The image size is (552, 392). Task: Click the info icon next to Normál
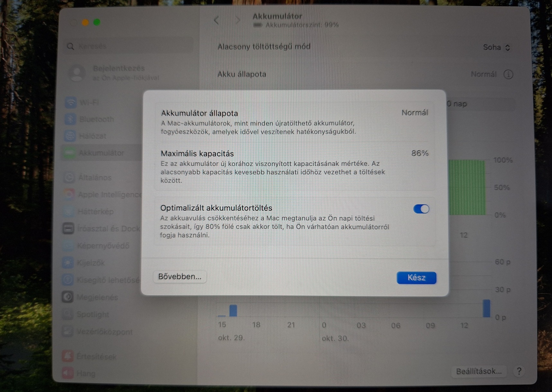pyautogui.click(x=508, y=75)
